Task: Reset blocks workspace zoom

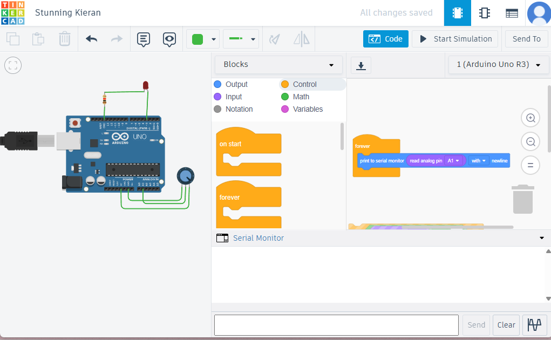Action: point(530,165)
